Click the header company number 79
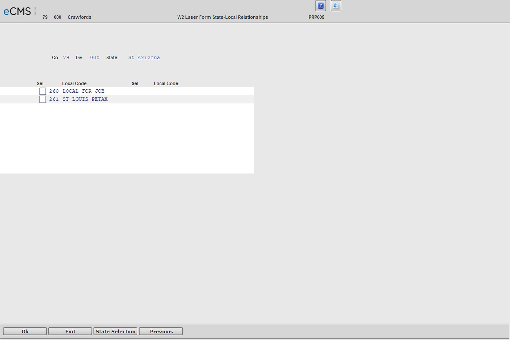 point(45,17)
